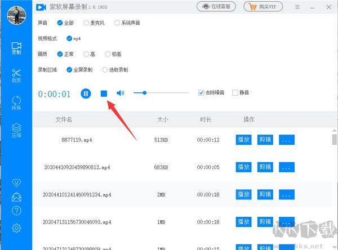Toggle the 去除噪音 noise removal checkbox
The image size is (338, 250).
pos(202,93)
